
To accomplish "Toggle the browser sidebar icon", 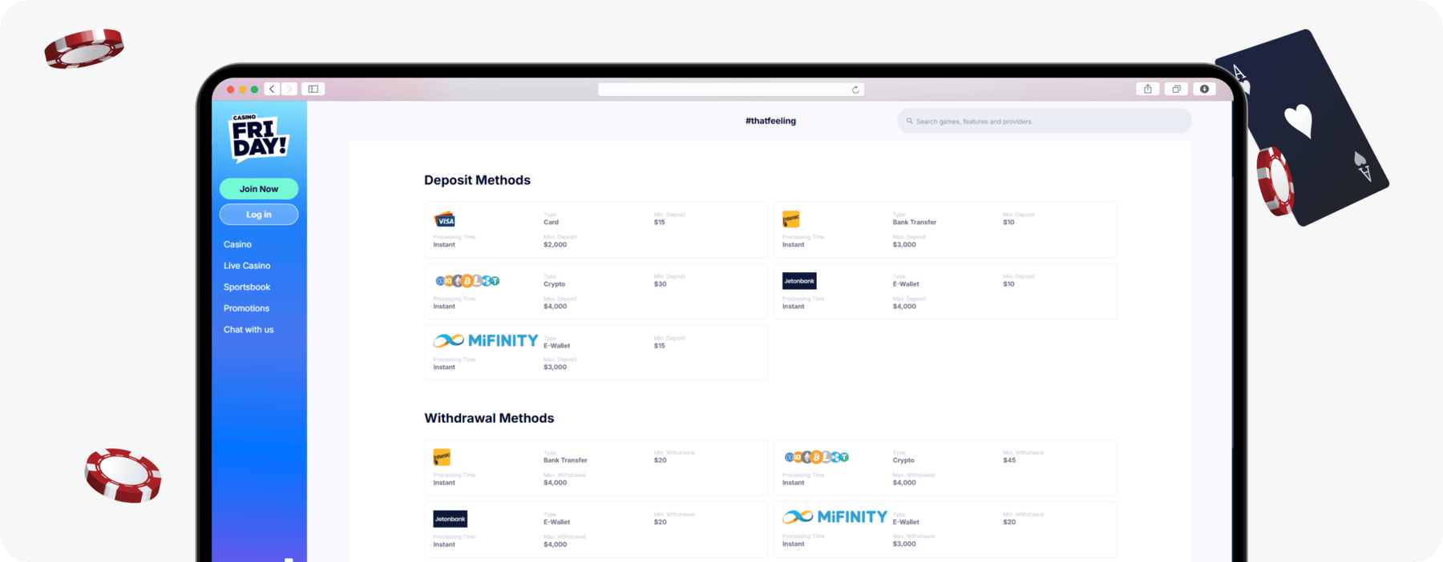I will (313, 89).
